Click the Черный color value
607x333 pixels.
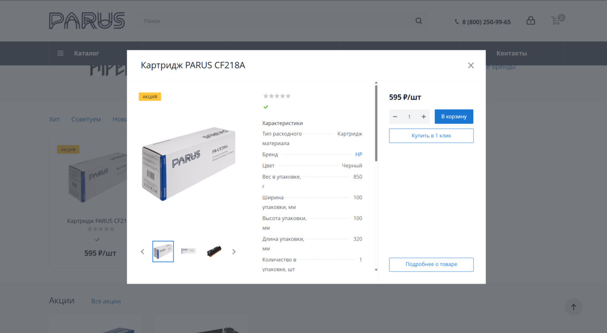click(352, 166)
